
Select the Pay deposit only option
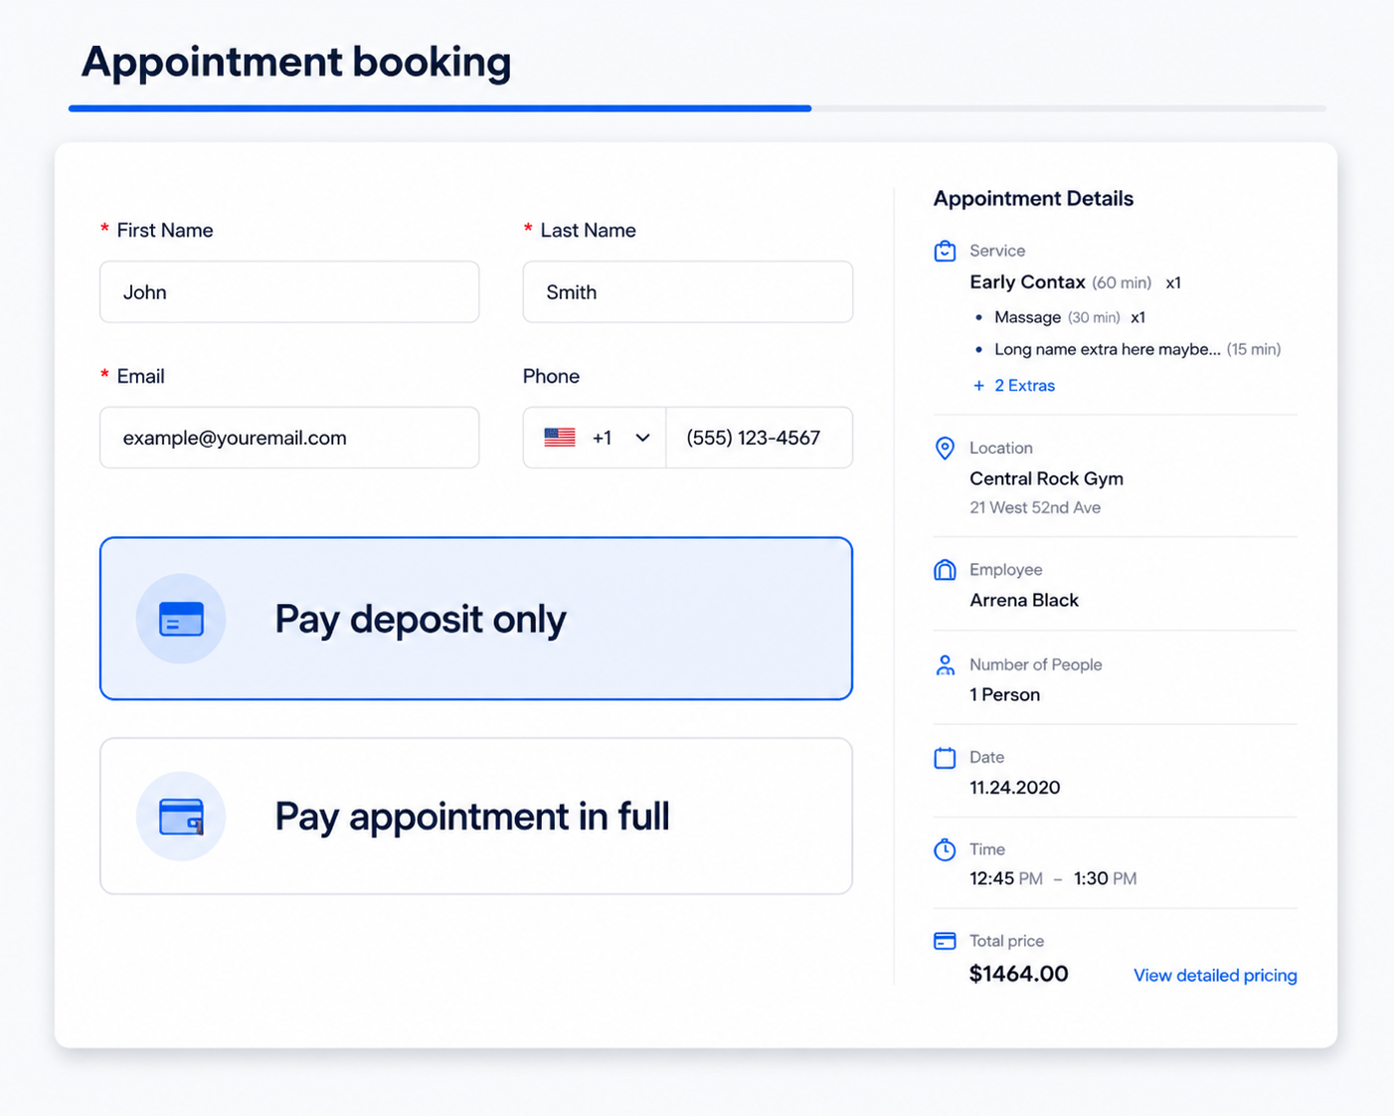pyautogui.click(x=476, y=619)
